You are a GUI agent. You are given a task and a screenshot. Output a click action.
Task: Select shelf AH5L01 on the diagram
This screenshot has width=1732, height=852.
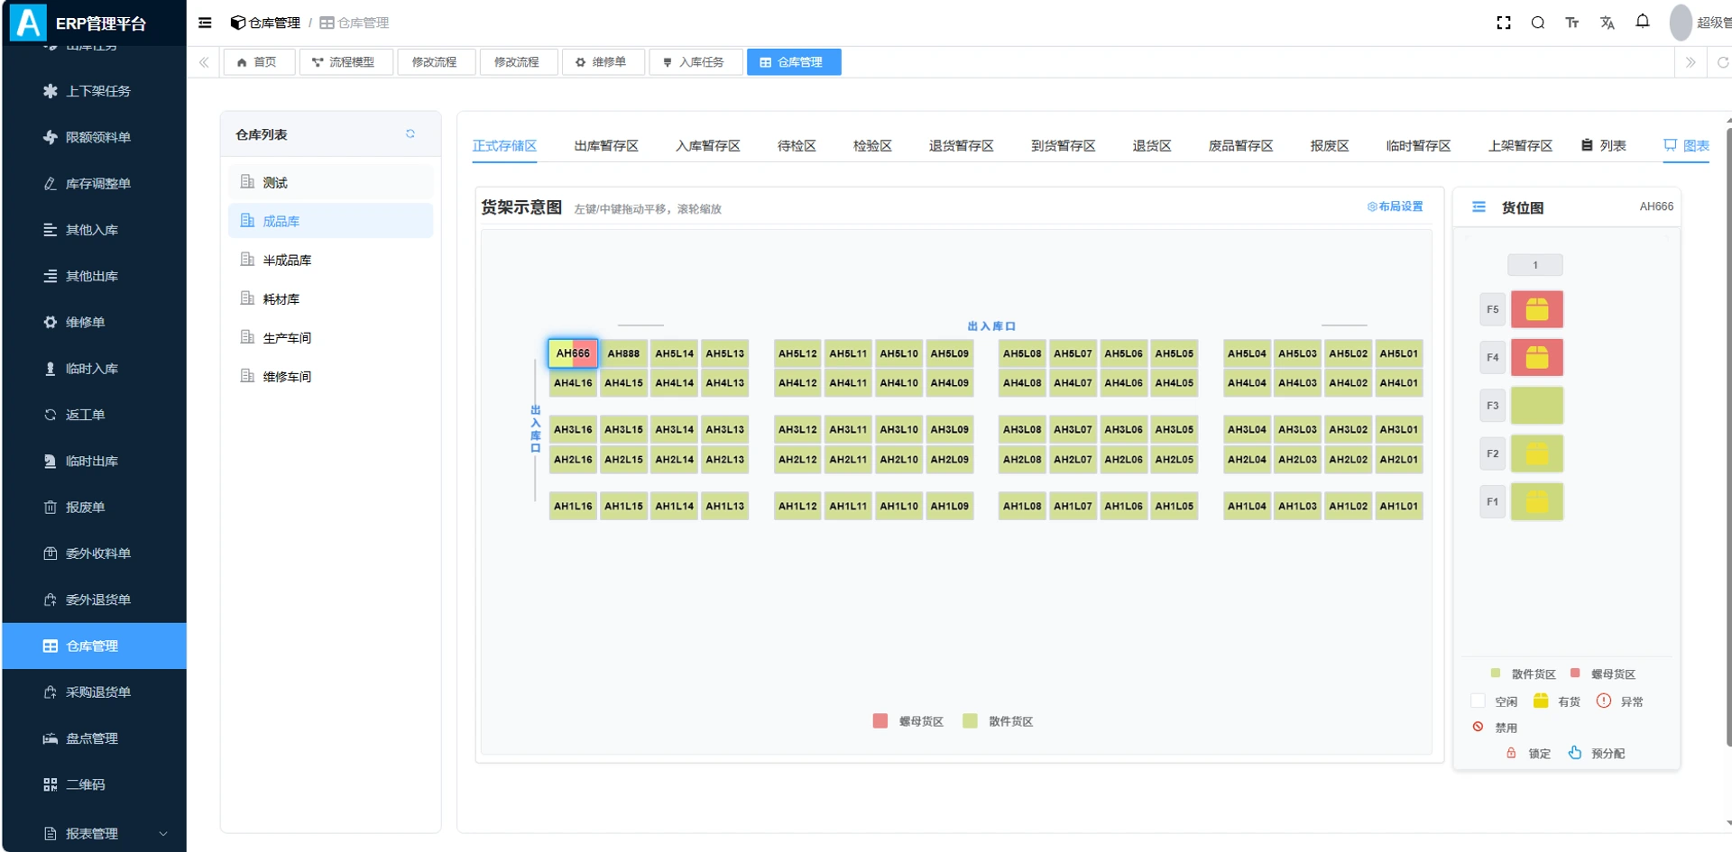coord(1398,353)
